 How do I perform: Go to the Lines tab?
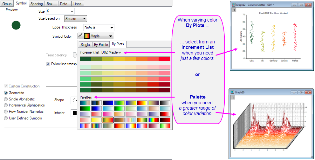click(x=77, y=3)
